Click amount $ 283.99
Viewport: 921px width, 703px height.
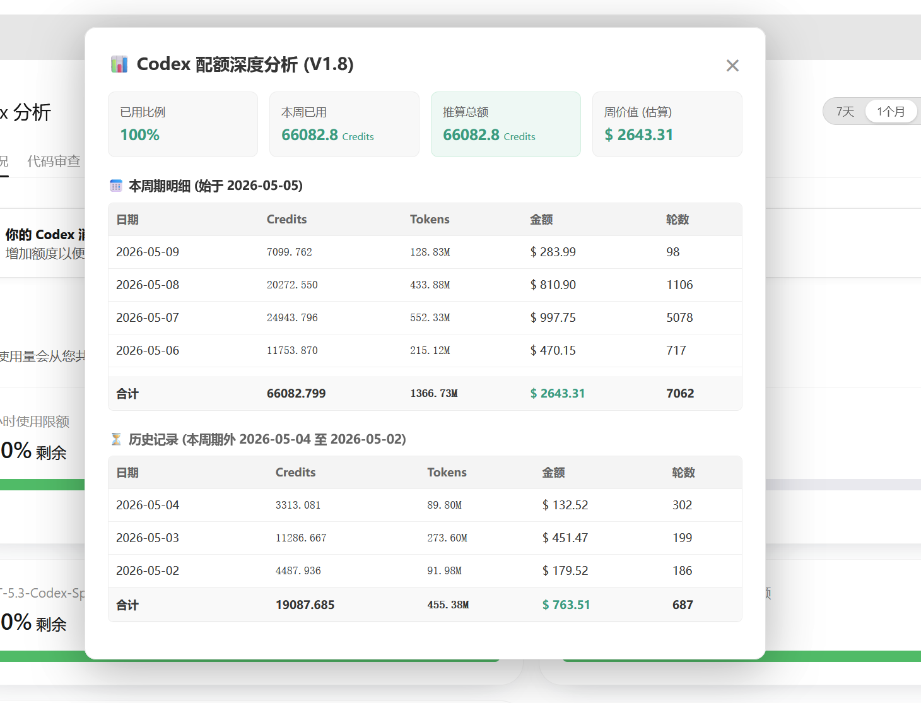coord(553,252)
